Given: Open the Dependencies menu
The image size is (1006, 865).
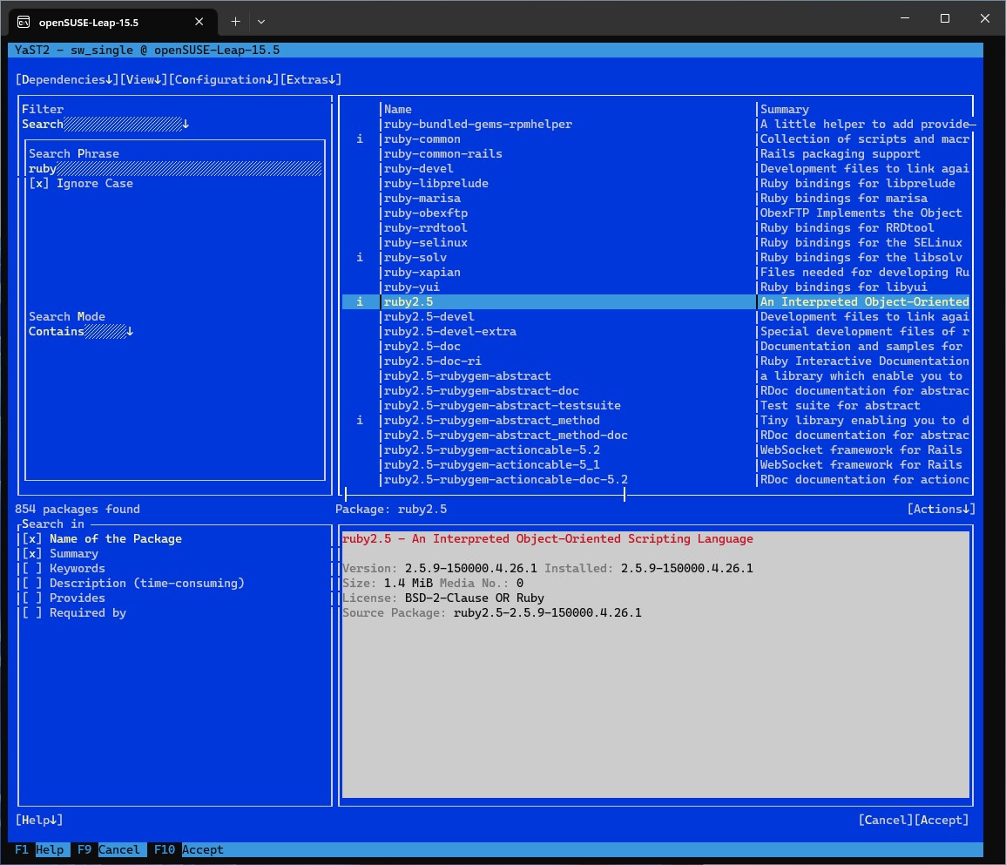Looking at the screenshot, I should click(x=67, y=79).
